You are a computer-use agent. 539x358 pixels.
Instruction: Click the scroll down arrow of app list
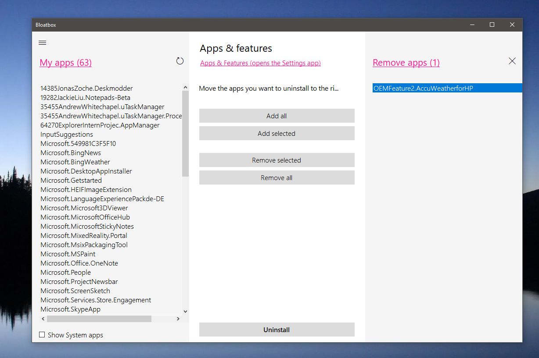[185, 311]
